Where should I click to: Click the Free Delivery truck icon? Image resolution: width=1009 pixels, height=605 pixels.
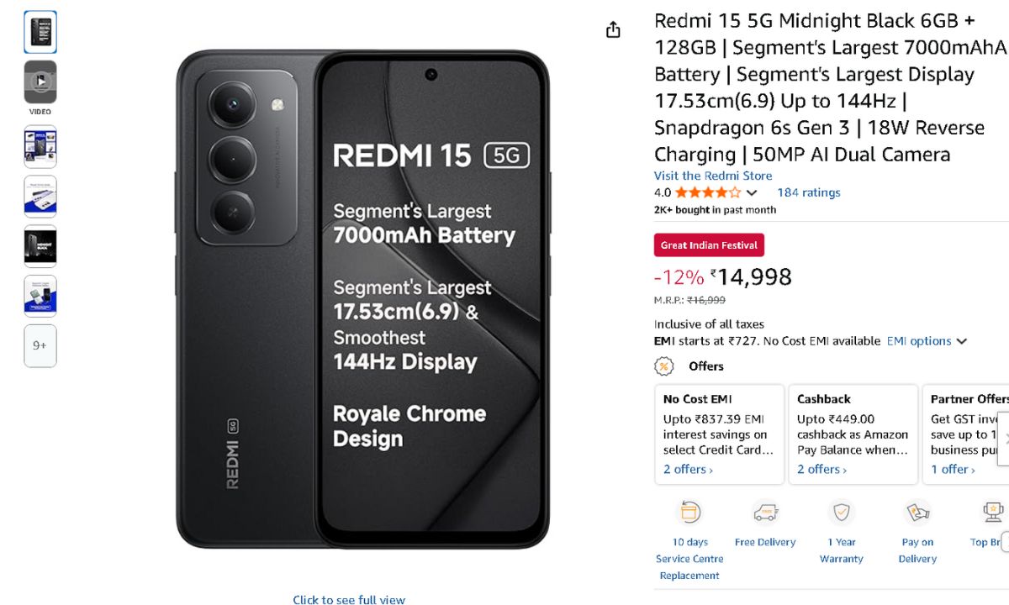[x=765, y=512]
